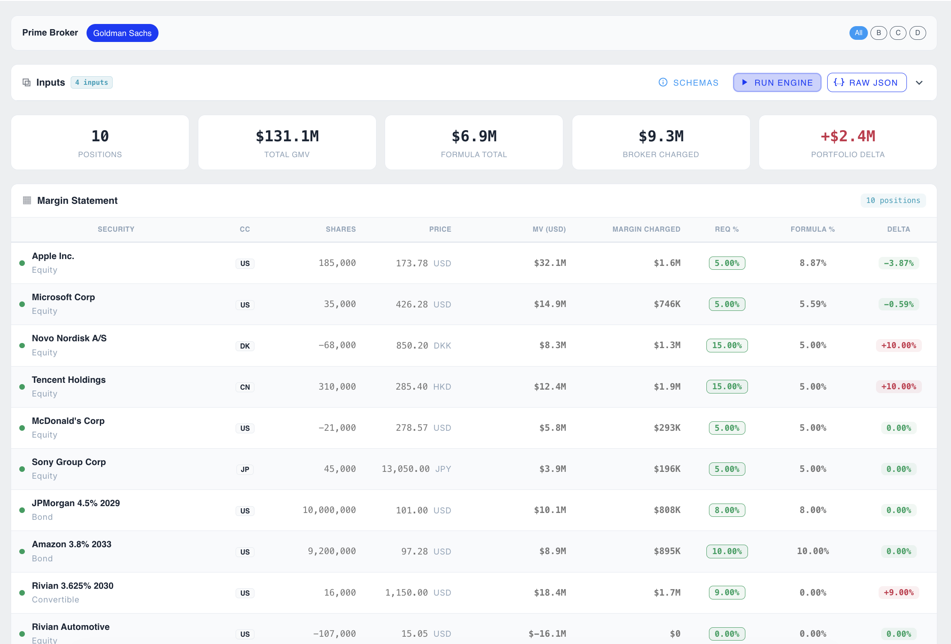Screen dimensions: 951x644
Task: Click the info icon next to SCHEMAS
Action: pos(663,82)
